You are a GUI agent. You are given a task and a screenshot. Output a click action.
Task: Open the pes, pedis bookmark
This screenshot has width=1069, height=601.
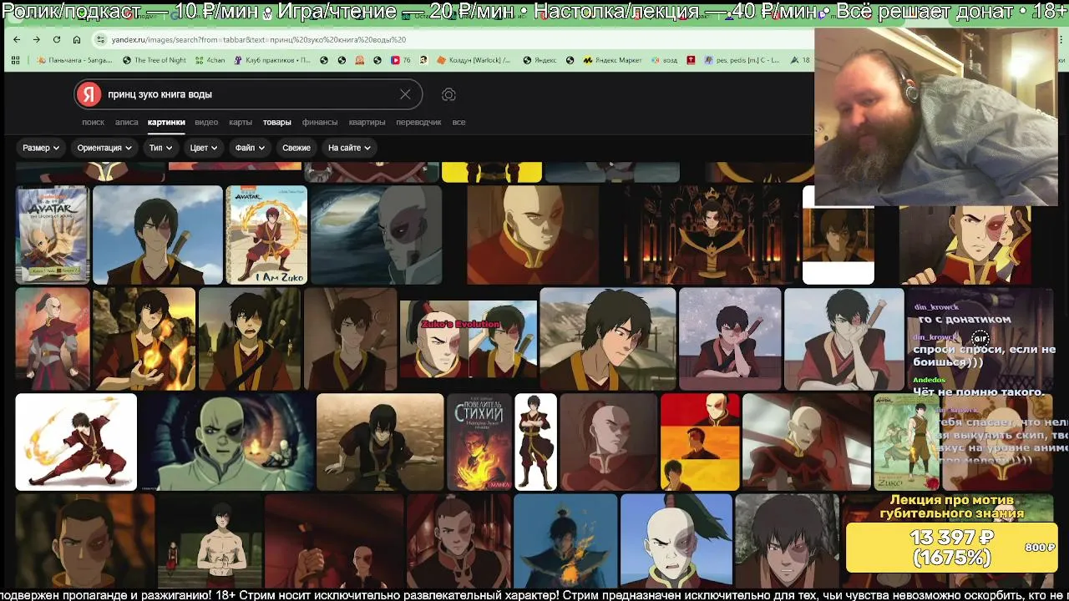(x=742, y=60)
